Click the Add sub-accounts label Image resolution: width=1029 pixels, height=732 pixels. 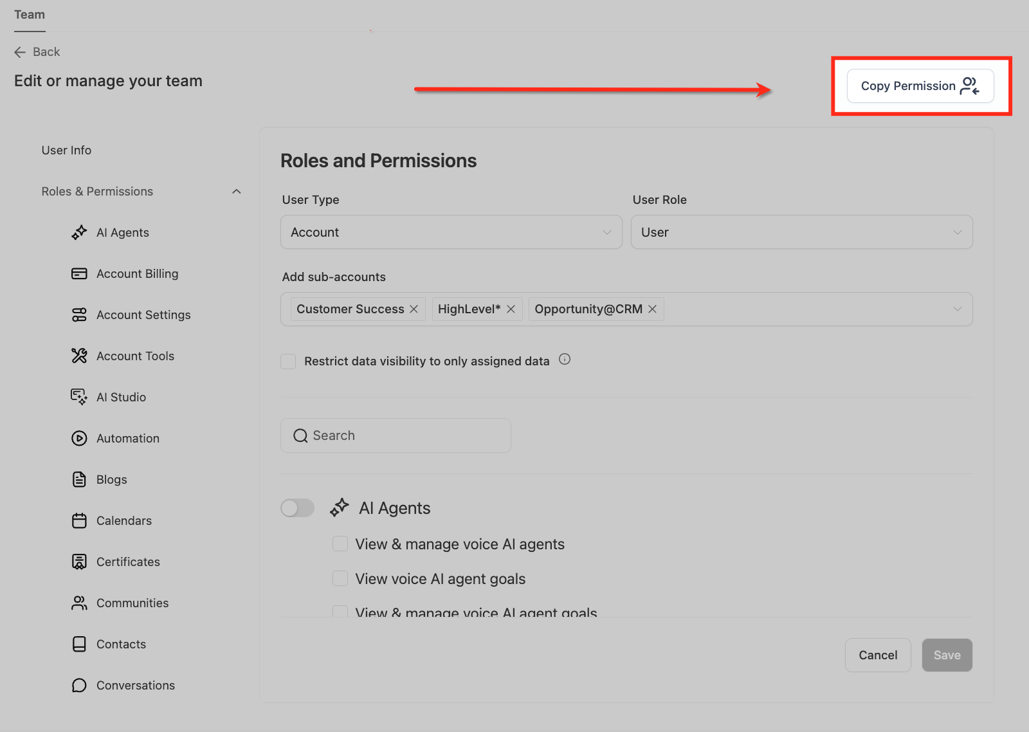click(334, 277)
